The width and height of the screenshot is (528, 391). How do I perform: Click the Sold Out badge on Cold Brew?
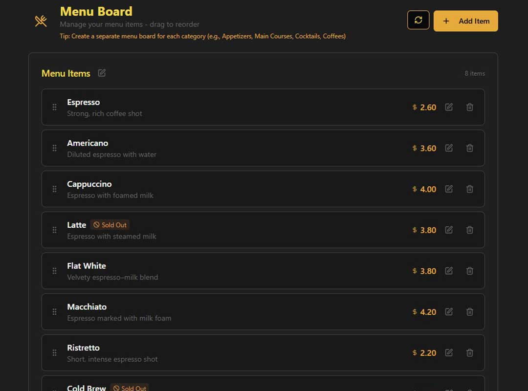coord(130,388)
